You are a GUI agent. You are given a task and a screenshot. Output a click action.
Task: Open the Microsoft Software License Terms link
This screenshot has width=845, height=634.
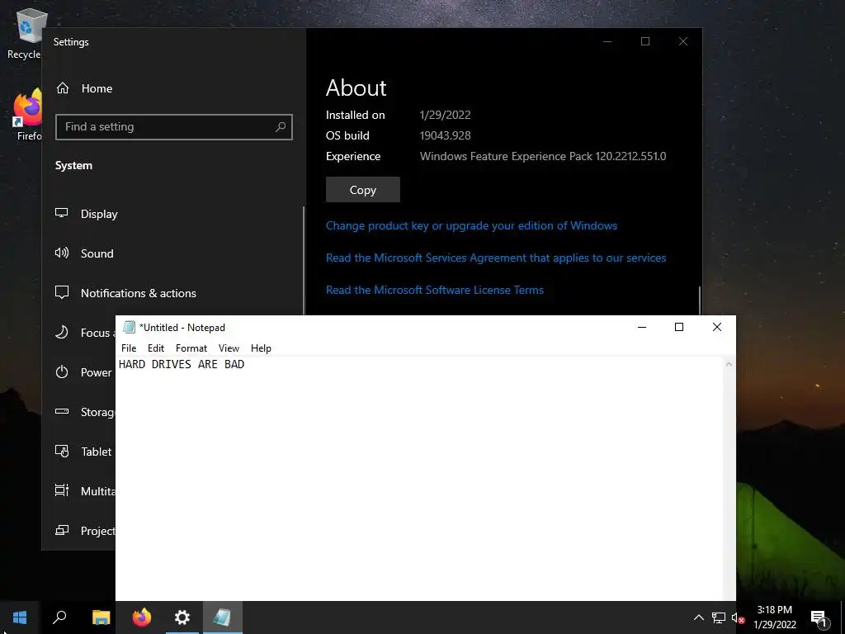(x=434, y=290)
